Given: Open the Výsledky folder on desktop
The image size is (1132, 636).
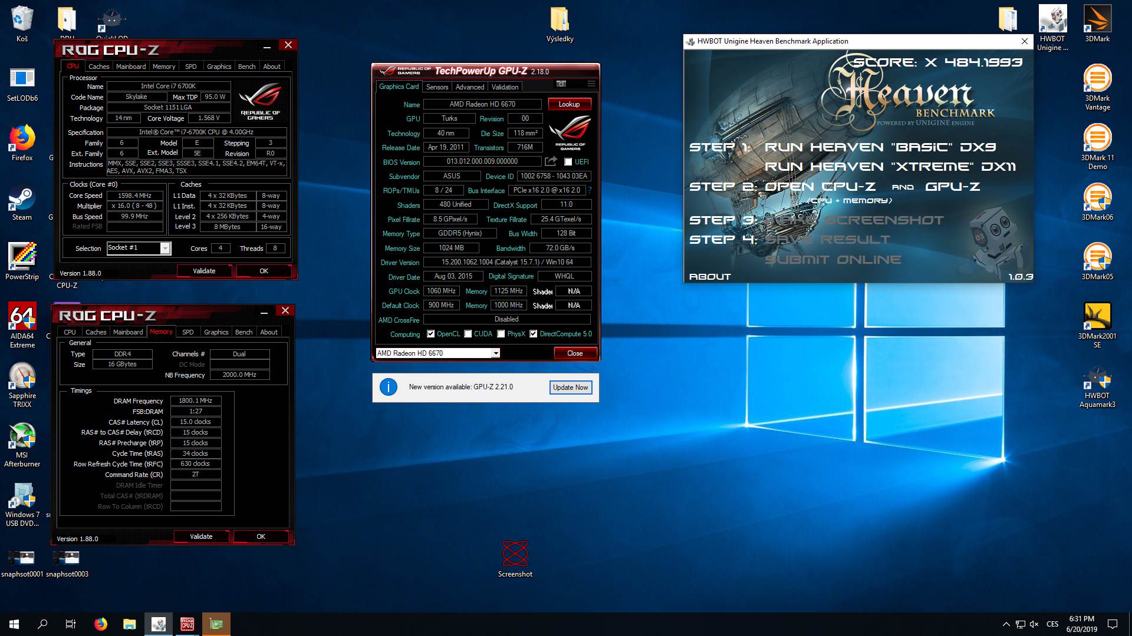Looking at the screenshot, I should [x=560, y=25].
